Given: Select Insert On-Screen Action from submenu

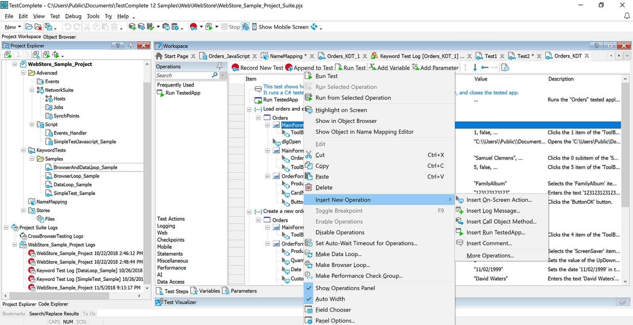Looking at the screenshot, I should [499, 200].
